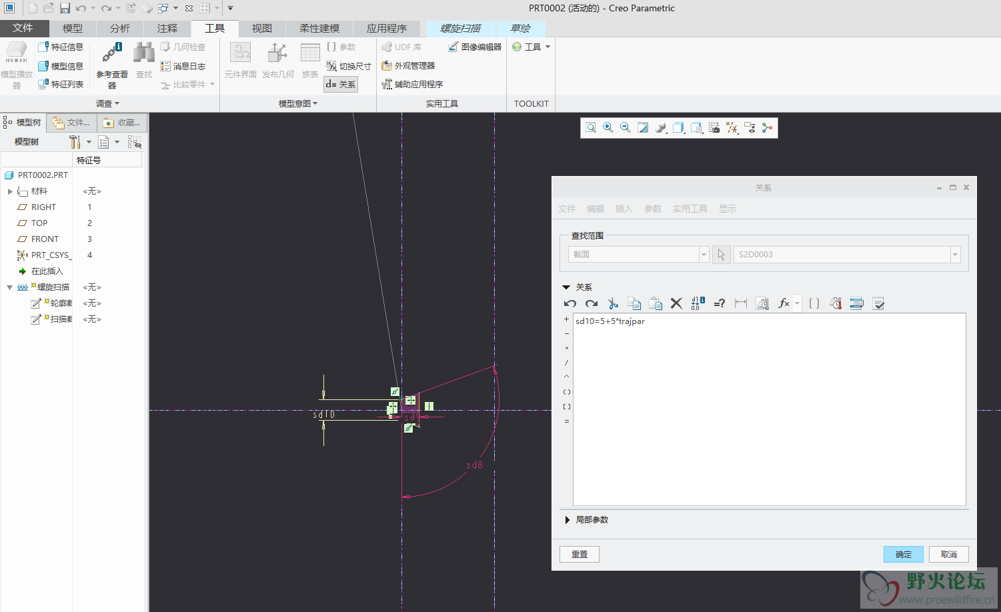Switch to the 视图 ribbon tab
This screenshot has width=1001, height=612.
point(262,29)
